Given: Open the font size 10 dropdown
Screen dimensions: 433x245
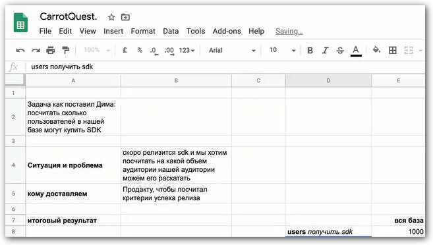Looking at the screenshot, I should tap(282, 50).
